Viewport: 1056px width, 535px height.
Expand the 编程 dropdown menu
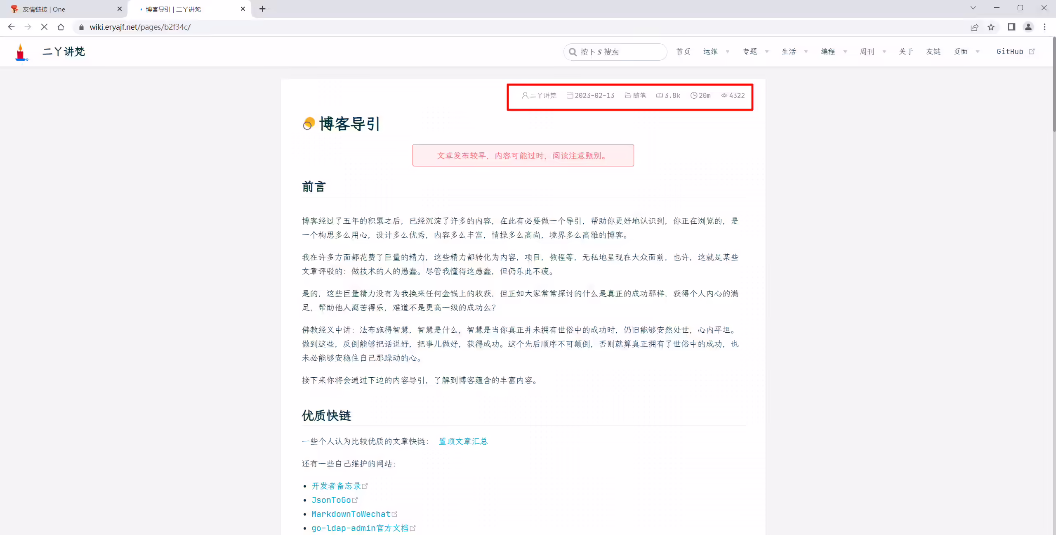[x=834, y=52]
